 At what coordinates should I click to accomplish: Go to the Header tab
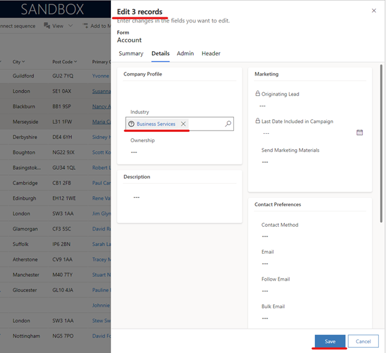211,54
